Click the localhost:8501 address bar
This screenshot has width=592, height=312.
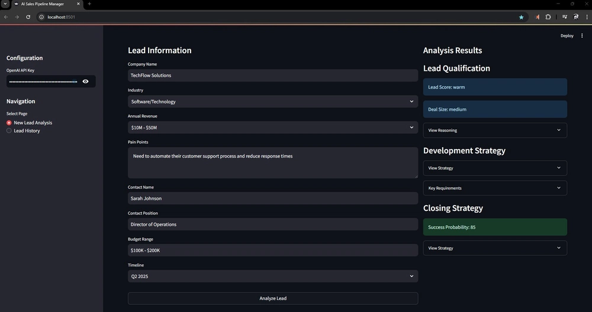point(279,17)
